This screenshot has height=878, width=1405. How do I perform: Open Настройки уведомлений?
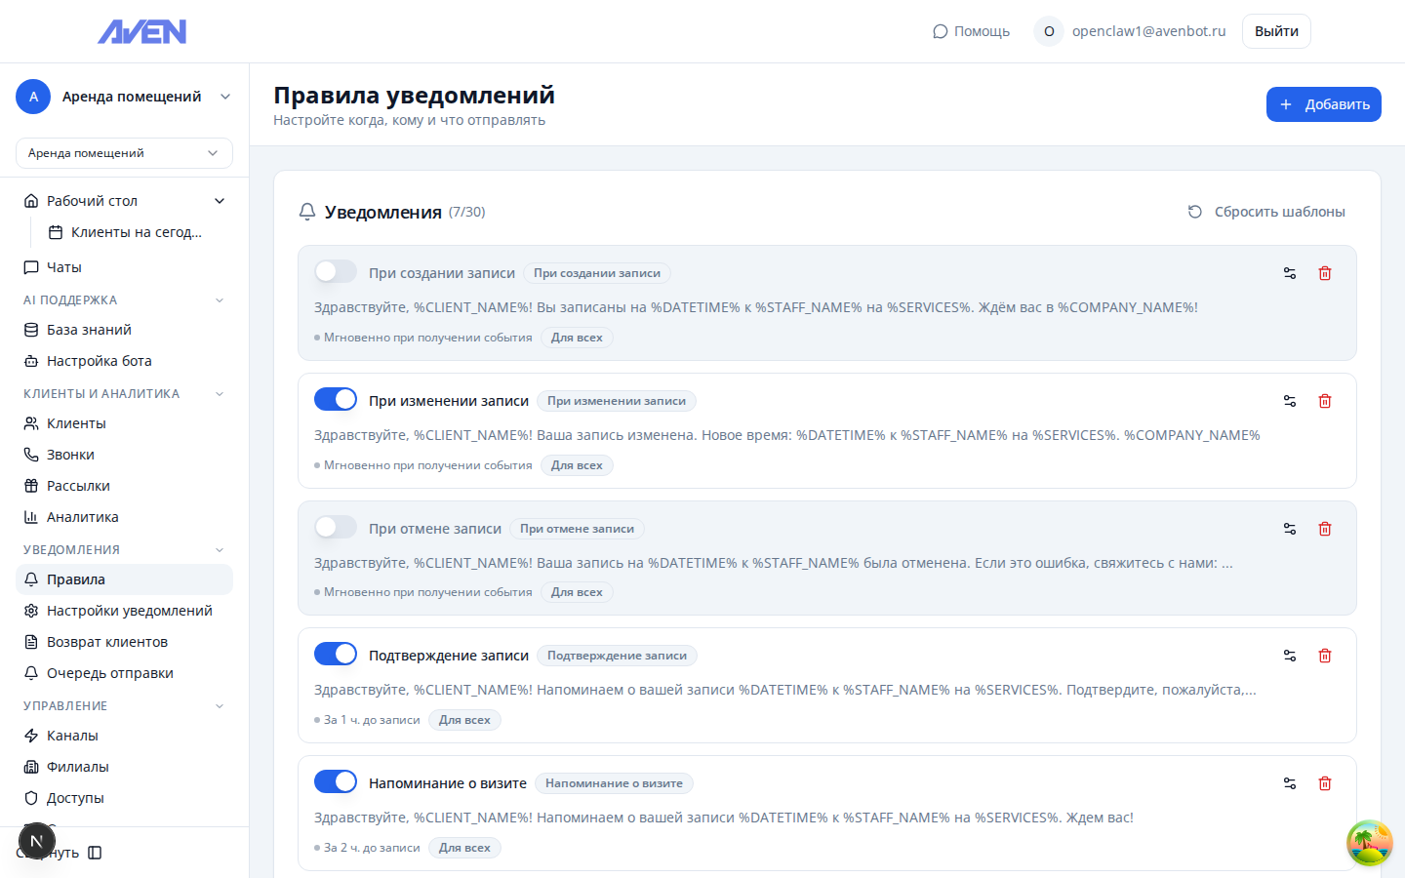130,610
